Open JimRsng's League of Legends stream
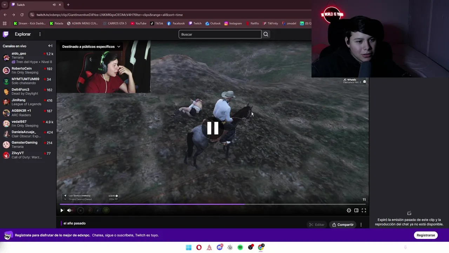Viewport: 449px width, 253px height. tap(28, 102)
